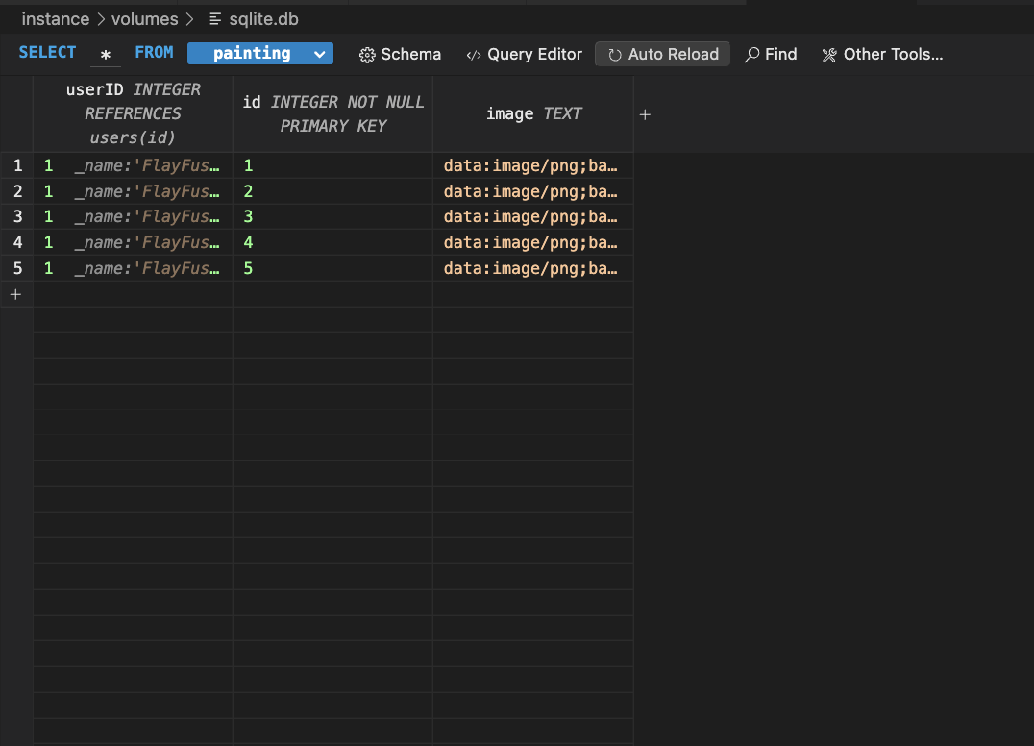This screenshot has width=1034, height=746.
Task: Click the sqlite.db breadcrumb
Action: click(x=263, y=19)
